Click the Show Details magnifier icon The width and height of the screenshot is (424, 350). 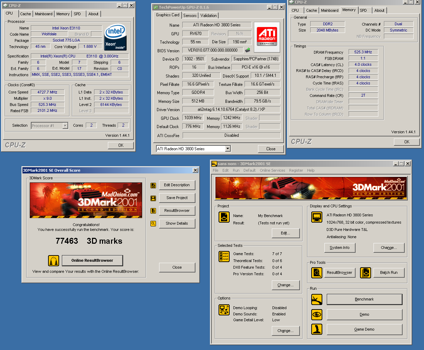tap(153, 224)
